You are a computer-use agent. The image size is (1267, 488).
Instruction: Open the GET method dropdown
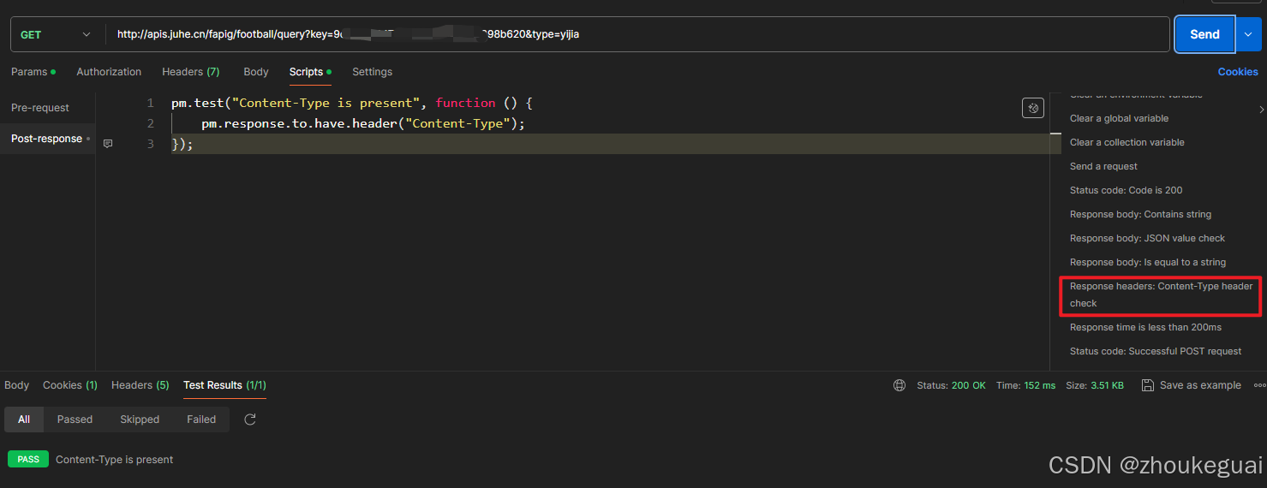[56, 34]
